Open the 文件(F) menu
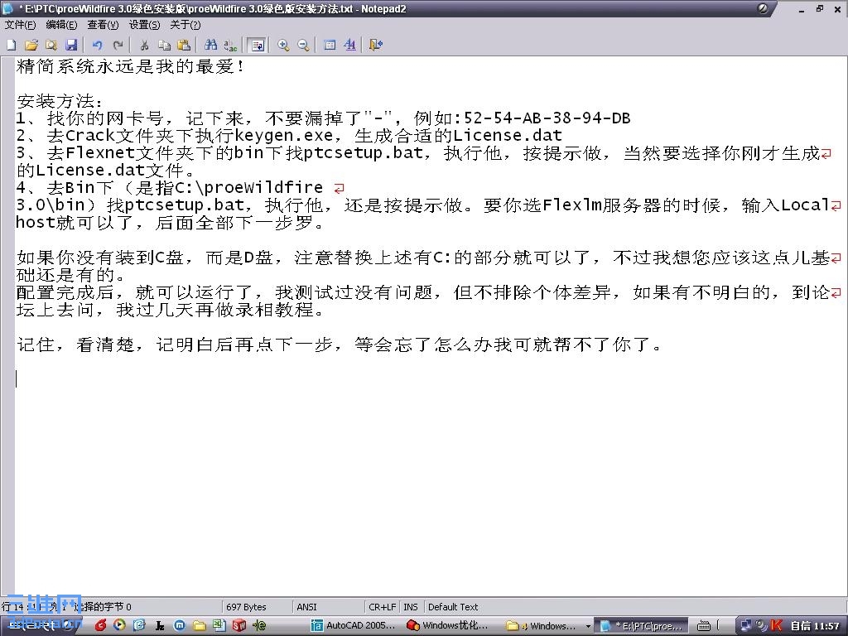 [20, 25]
